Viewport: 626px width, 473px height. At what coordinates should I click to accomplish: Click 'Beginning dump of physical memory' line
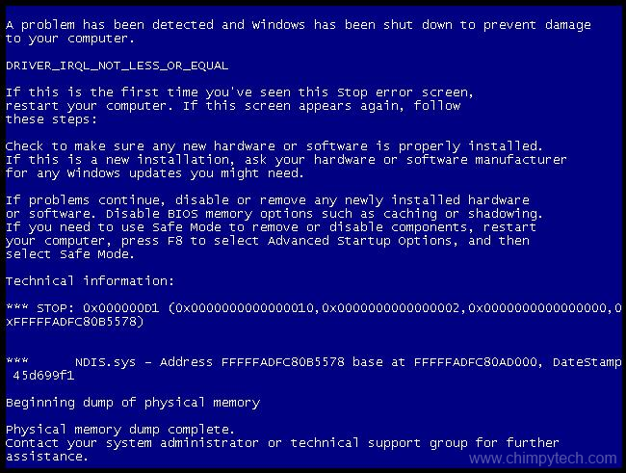[133, 403]
